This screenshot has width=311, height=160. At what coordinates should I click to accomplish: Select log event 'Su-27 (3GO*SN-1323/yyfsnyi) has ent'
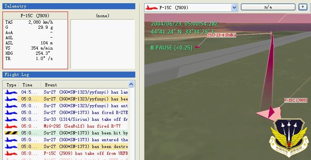coord(86,106)
